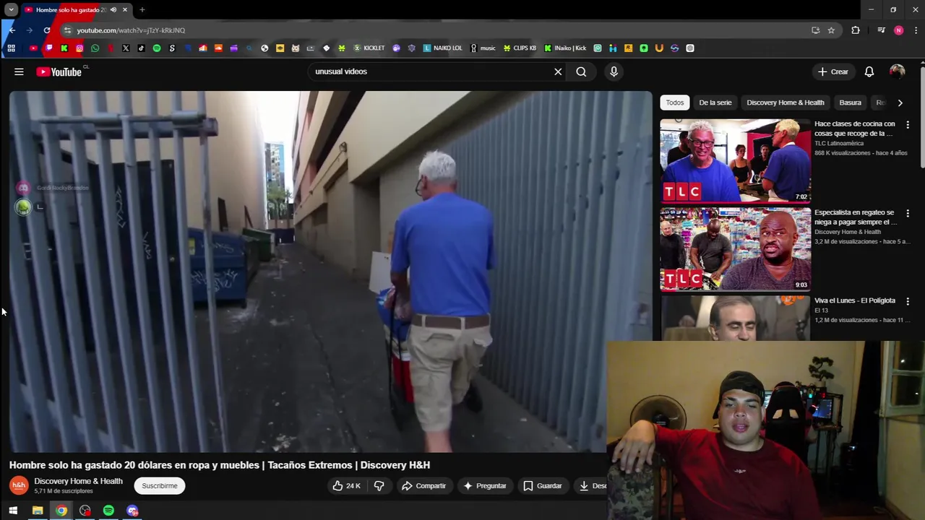Open the NAIKO LOL bookmark
Image resolution: width=925 pixels, height=520 pixels.
pyautogui.click(x=443, y=48)
